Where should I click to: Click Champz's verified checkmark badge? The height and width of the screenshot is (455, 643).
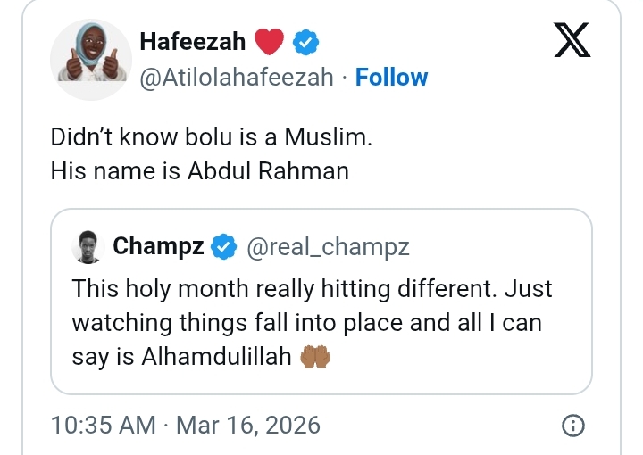(x=222, y=247)
